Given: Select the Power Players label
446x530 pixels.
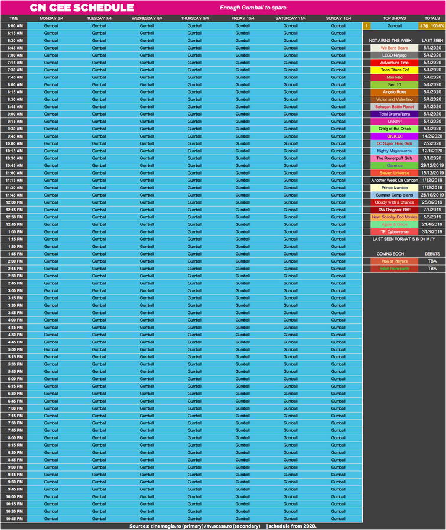Looking at the screenshot, I should [395, 261].
